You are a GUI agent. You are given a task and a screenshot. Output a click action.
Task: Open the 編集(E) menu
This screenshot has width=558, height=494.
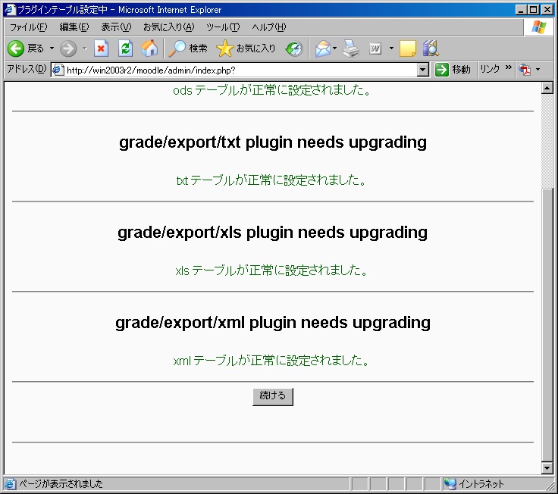coord(74,27)
